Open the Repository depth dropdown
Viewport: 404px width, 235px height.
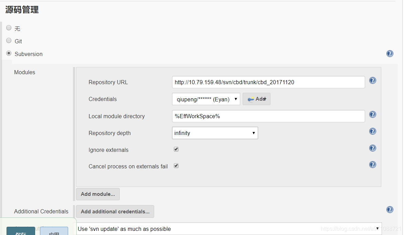[x=215, y=133]
